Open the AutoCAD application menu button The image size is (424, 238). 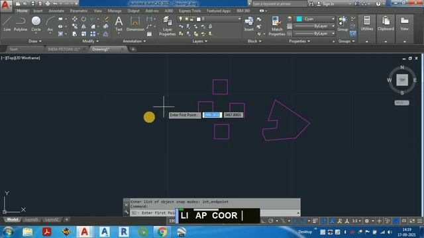click(x=6, y=5)
